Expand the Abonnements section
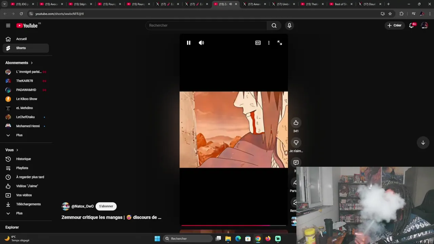 (x=19, y=63)
